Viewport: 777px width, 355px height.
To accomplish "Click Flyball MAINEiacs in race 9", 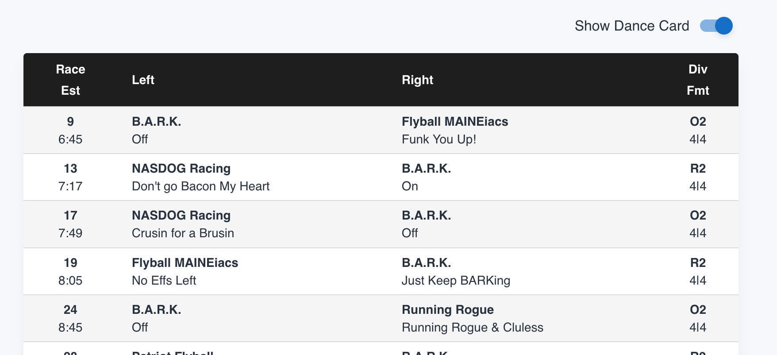I will (454, 122).
